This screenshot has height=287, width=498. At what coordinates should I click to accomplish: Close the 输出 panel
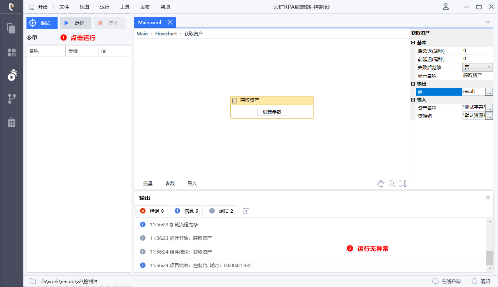488,198
